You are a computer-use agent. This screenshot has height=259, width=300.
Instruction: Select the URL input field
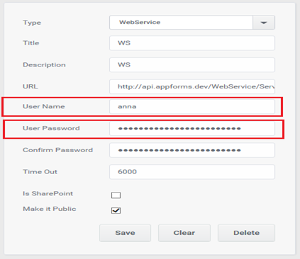point(192,86)
